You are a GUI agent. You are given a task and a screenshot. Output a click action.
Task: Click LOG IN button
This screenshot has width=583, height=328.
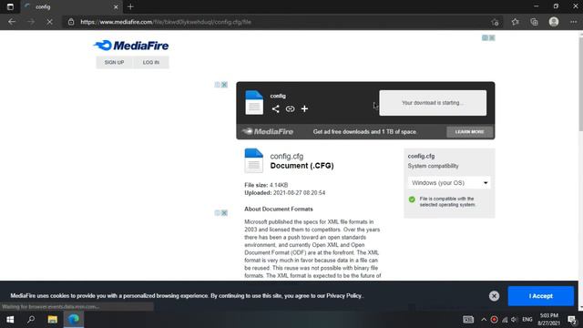coord(151,62)
